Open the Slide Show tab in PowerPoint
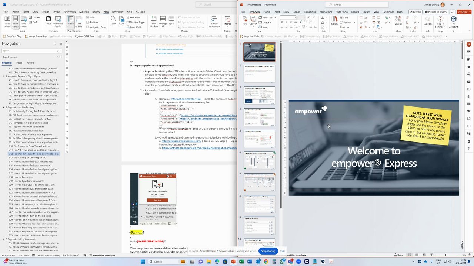 [342, 12]
